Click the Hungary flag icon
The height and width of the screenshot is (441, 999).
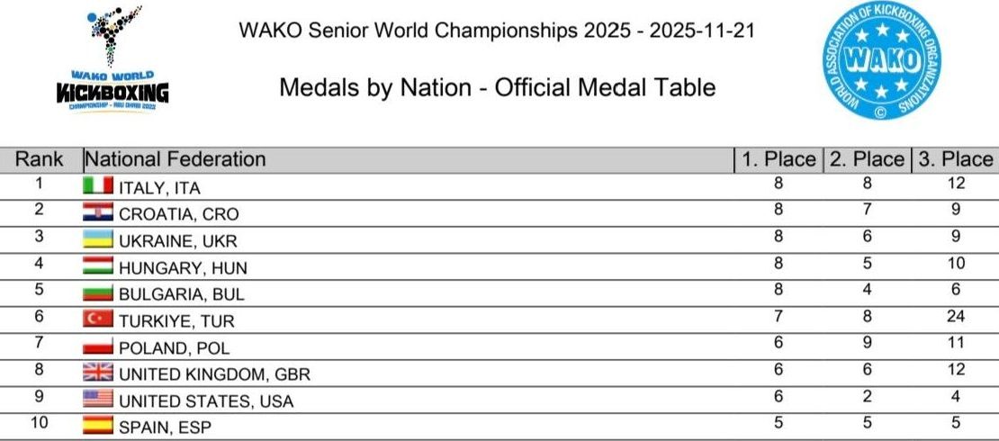click(x=98, y=265)
